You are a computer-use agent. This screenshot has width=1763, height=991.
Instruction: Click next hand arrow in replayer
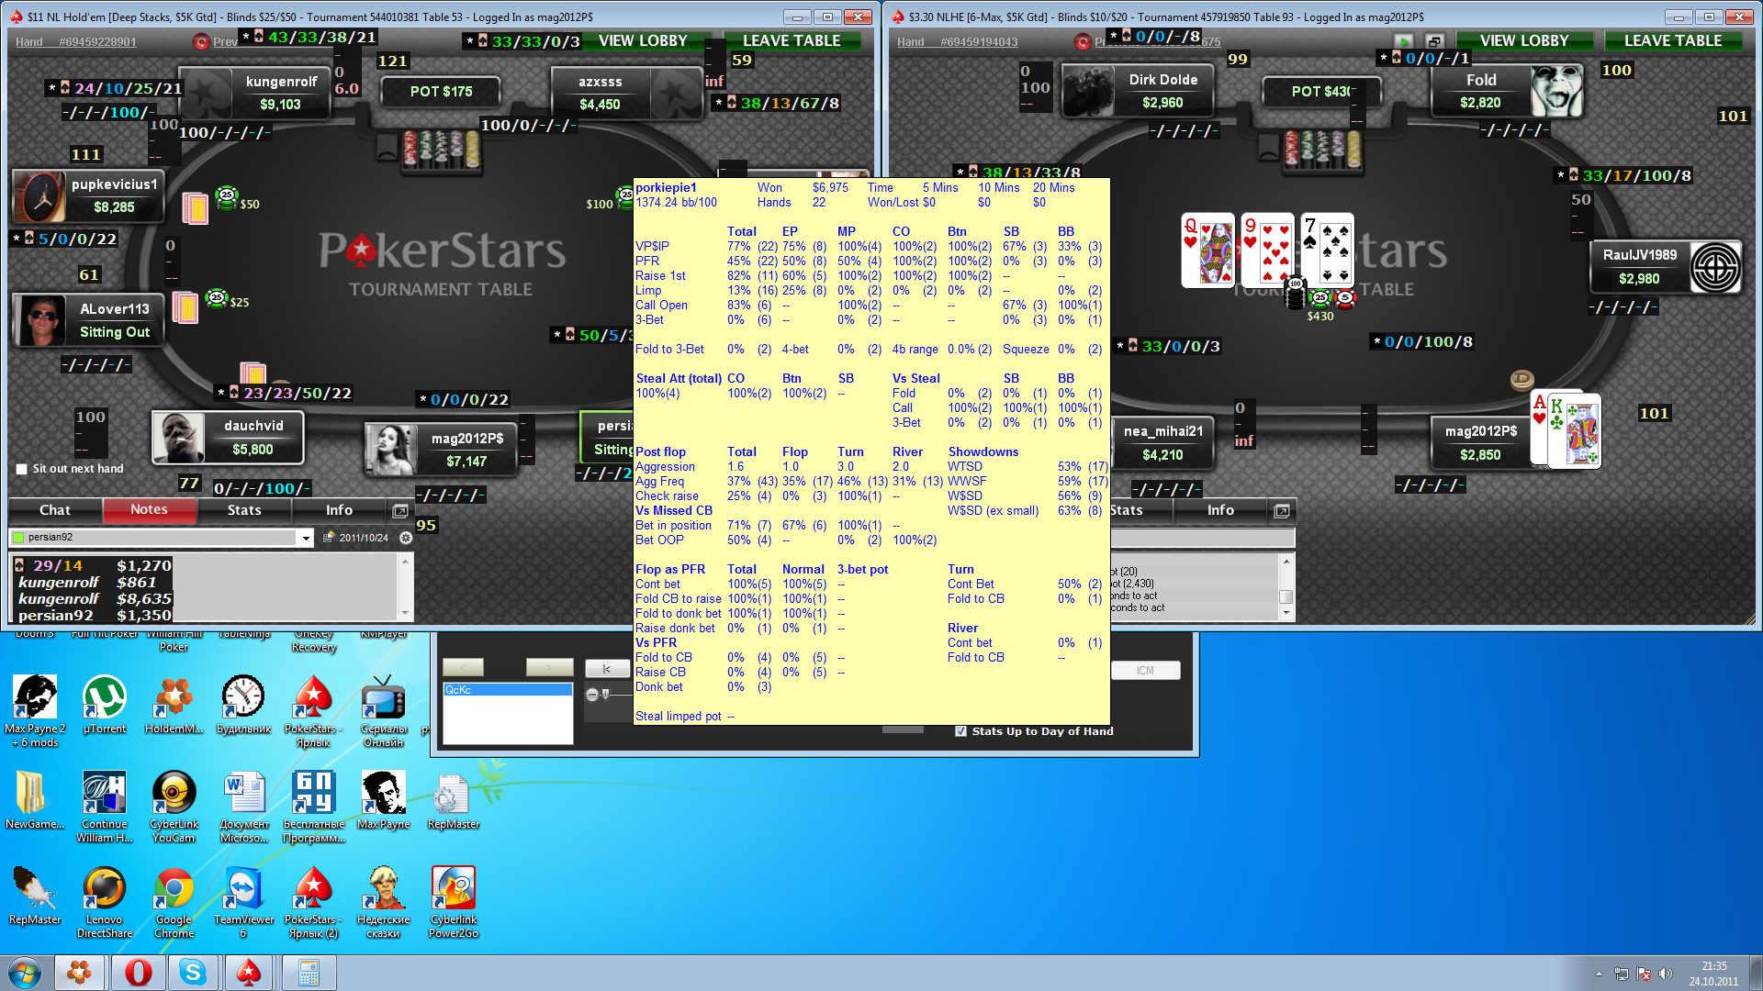tap(549, 667)
